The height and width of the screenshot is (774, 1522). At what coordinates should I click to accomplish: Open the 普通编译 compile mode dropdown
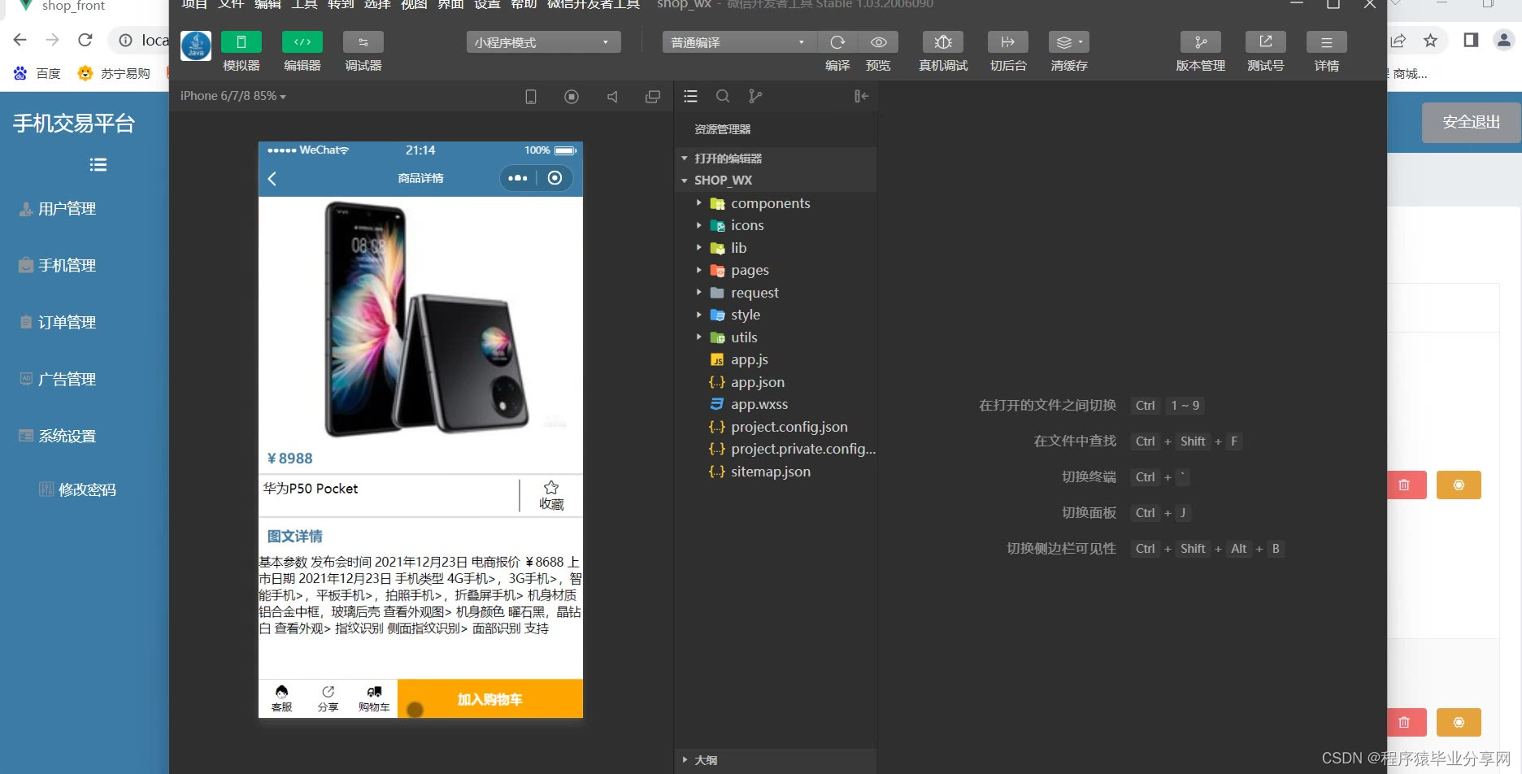coord(739,42)
